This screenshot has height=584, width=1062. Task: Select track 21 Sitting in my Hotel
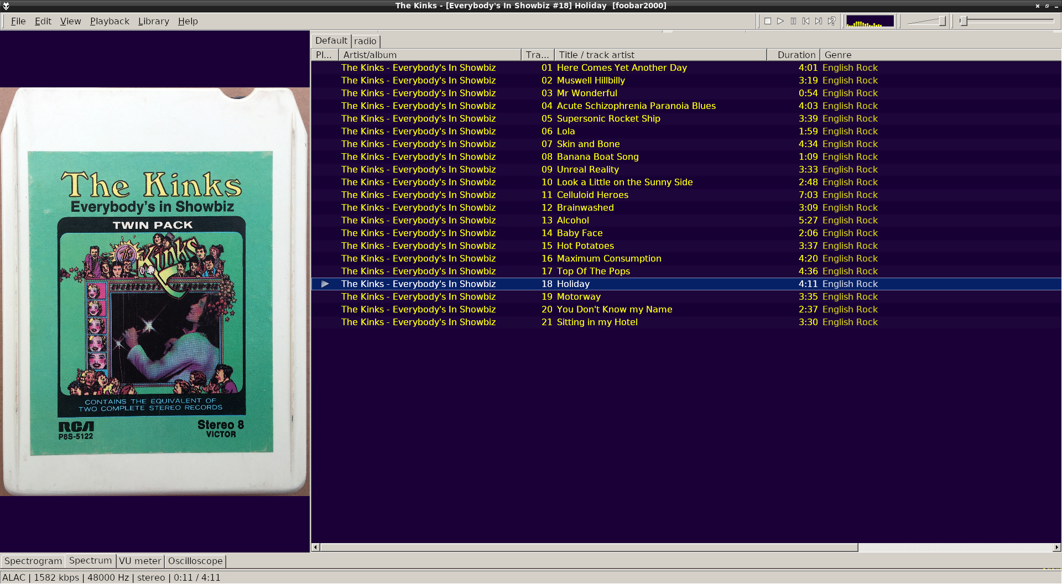686,322
